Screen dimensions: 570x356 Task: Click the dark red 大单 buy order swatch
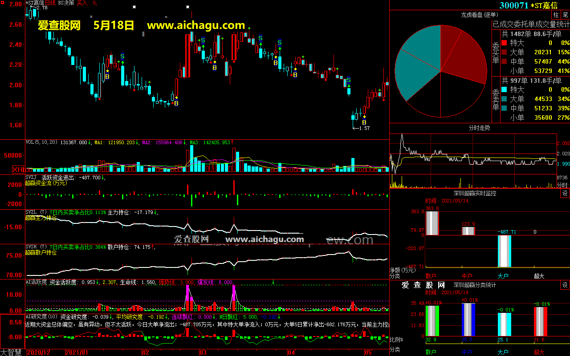click(504, 53)
